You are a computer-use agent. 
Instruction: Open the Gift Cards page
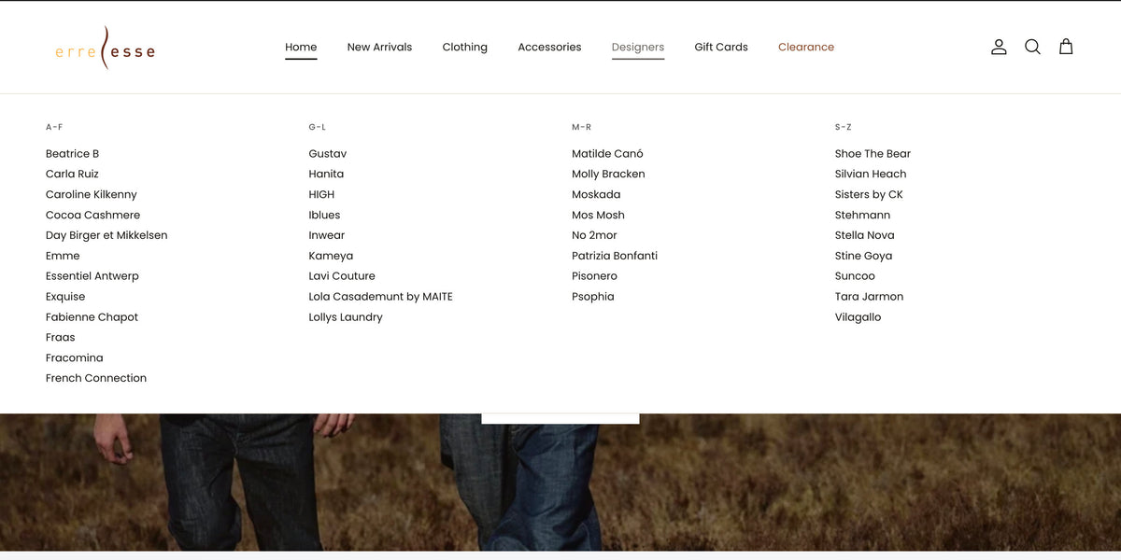click(721, 47)
